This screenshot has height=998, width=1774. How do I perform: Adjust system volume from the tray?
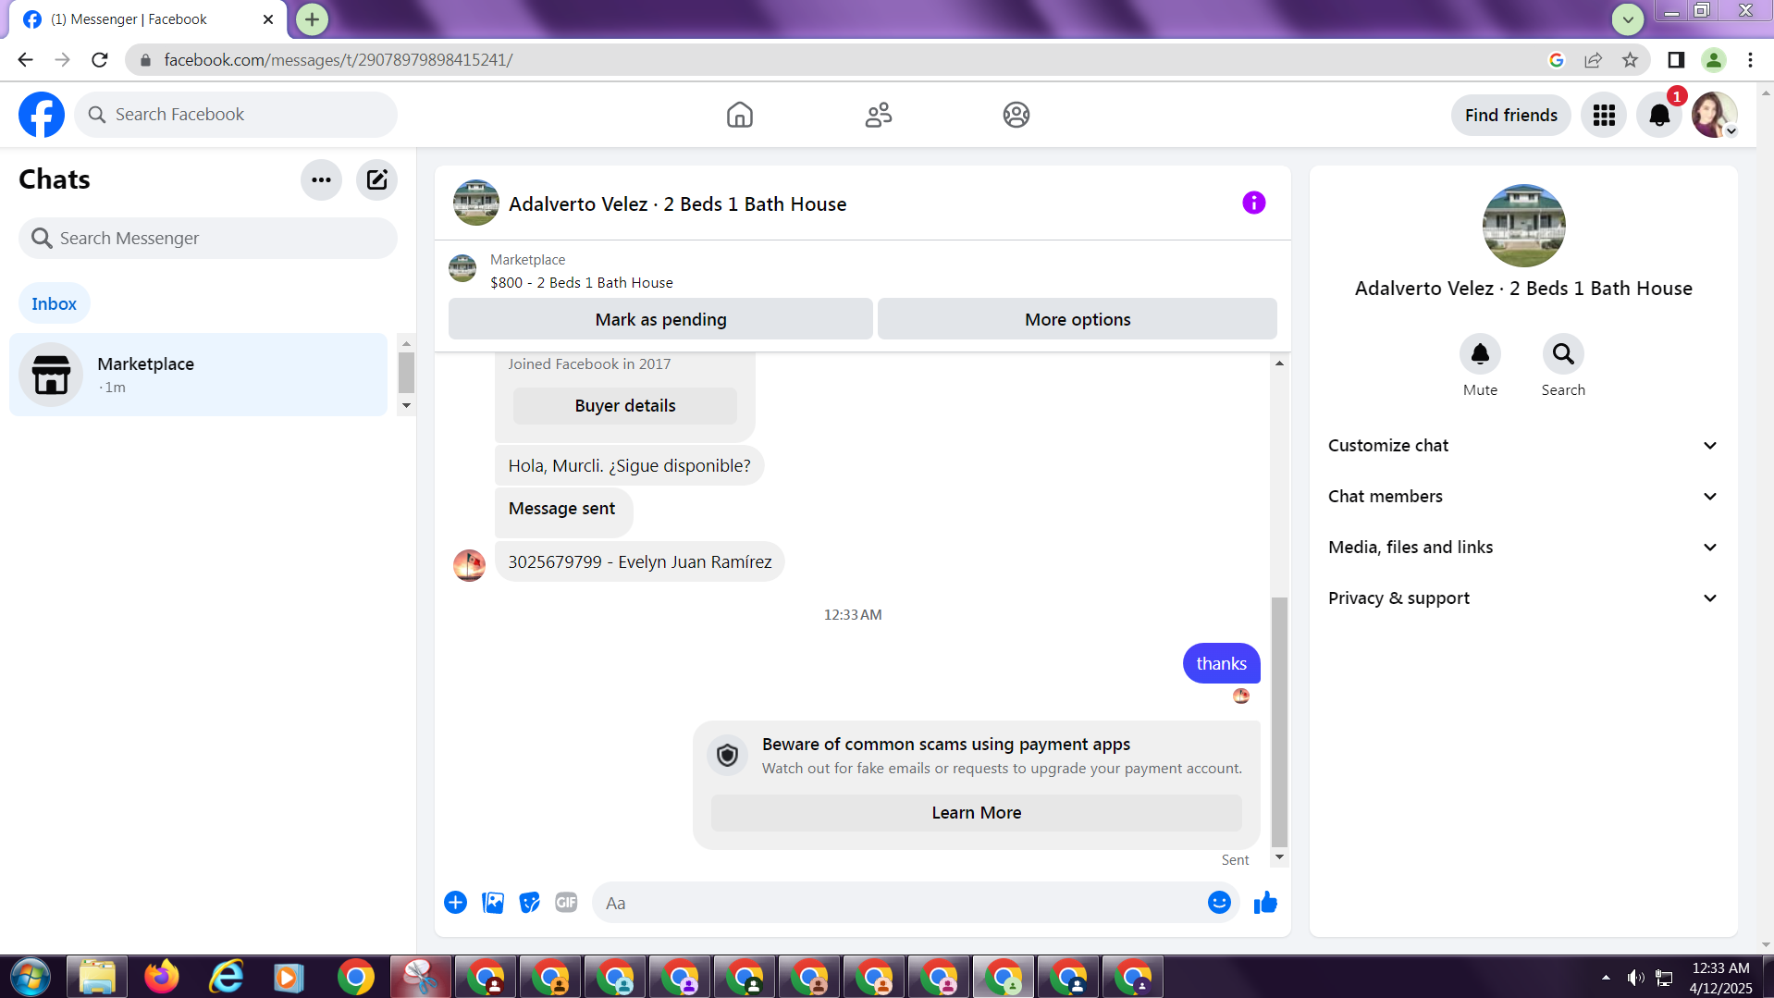tap(1635, 978)
